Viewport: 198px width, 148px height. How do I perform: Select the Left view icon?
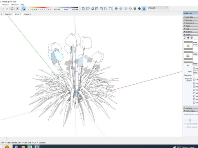point(106,9)
